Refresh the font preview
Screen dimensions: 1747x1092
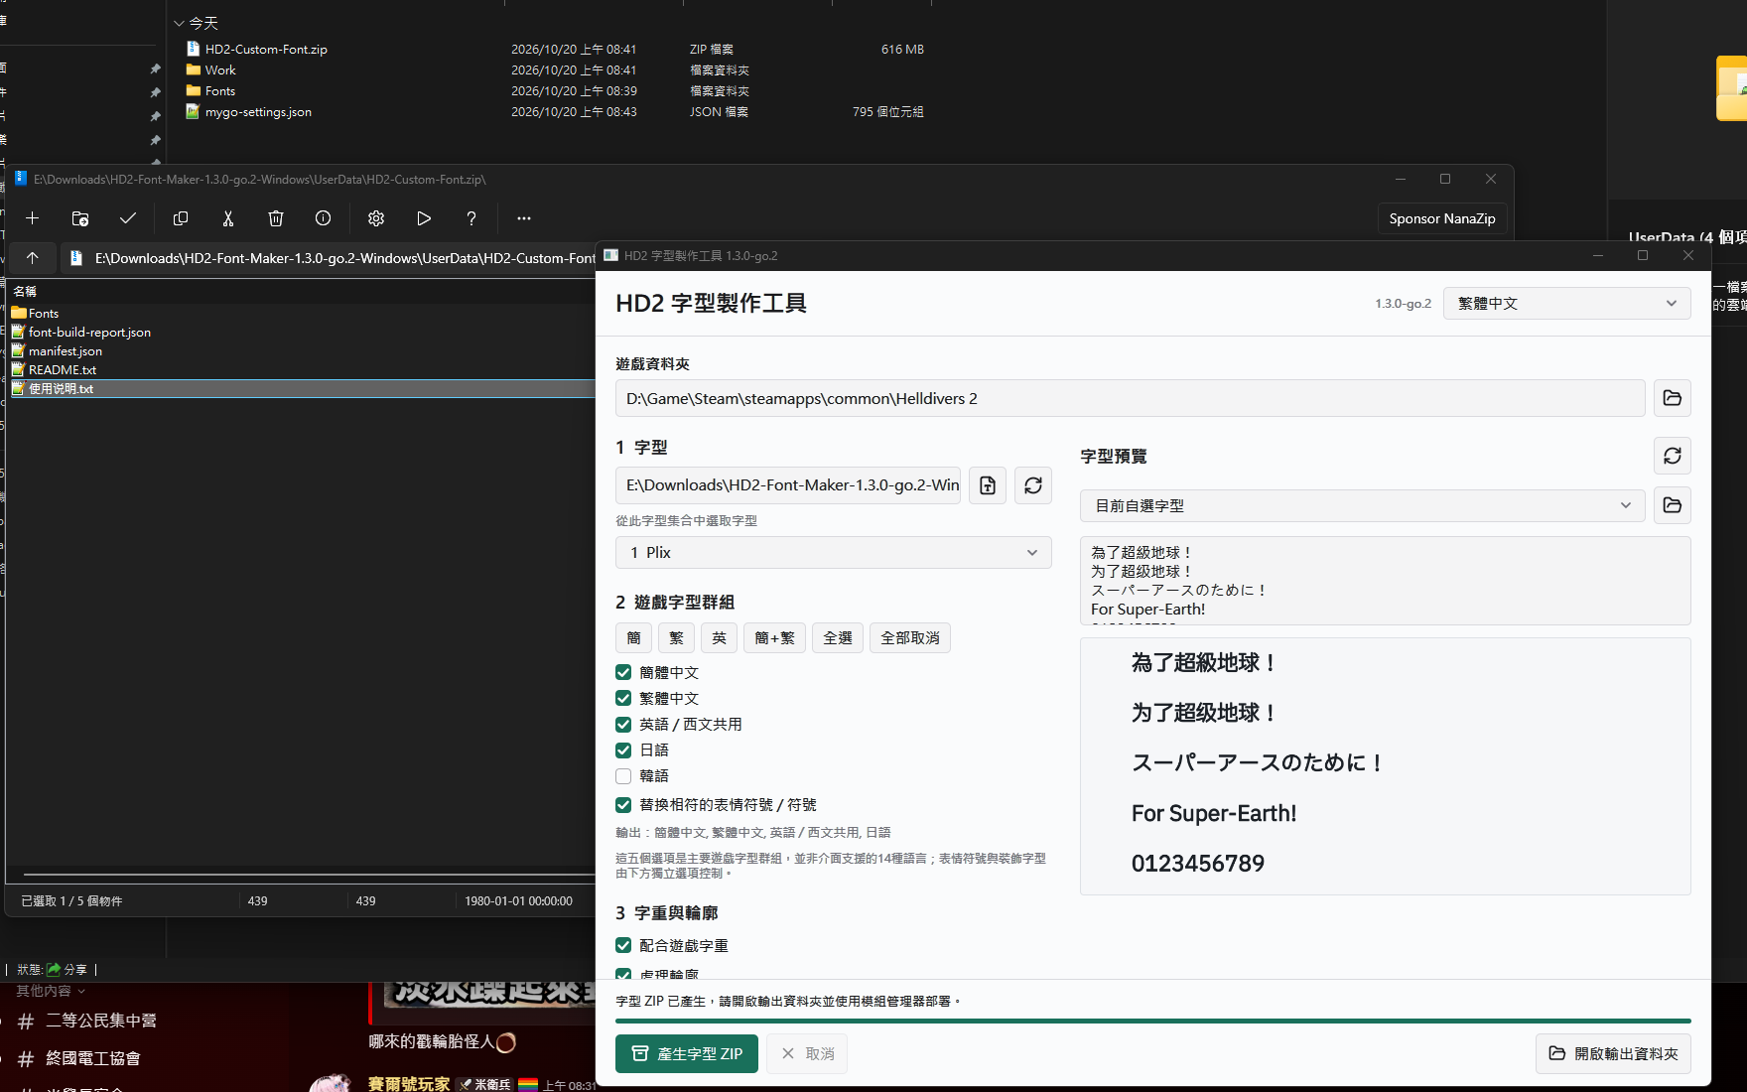tap(1673, 456)
